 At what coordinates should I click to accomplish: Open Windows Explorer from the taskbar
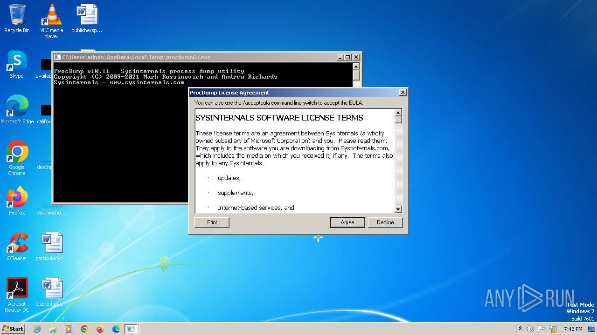(x=53, y=329)
